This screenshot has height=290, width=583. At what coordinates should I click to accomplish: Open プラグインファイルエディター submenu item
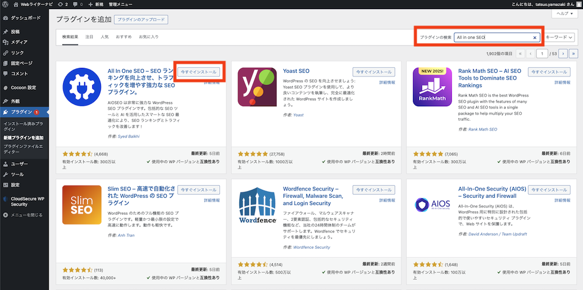click(23, 149)
